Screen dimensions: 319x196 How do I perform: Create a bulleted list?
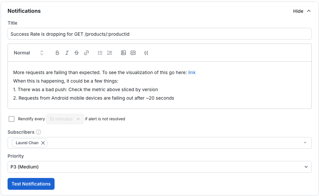[100, 53]
